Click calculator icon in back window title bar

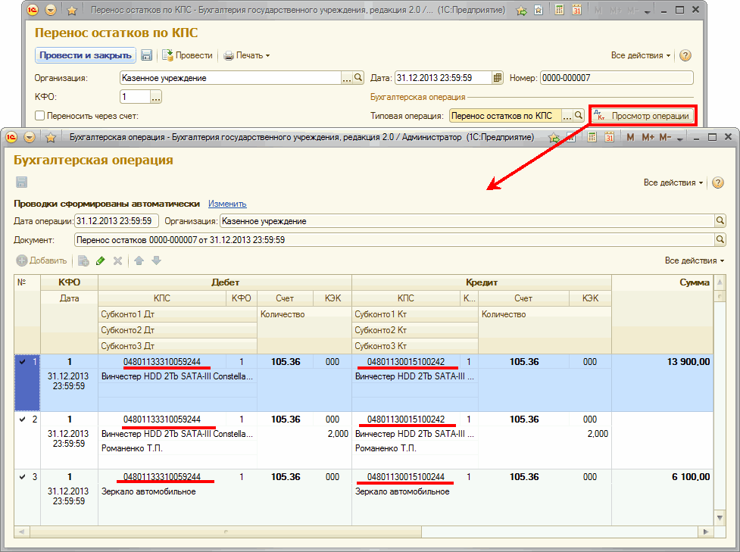[x=559, y=10]
